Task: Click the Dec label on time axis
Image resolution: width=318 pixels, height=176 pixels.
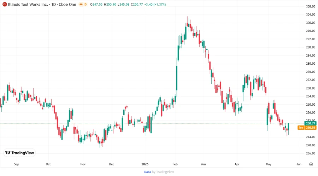Action: (112, 164)
